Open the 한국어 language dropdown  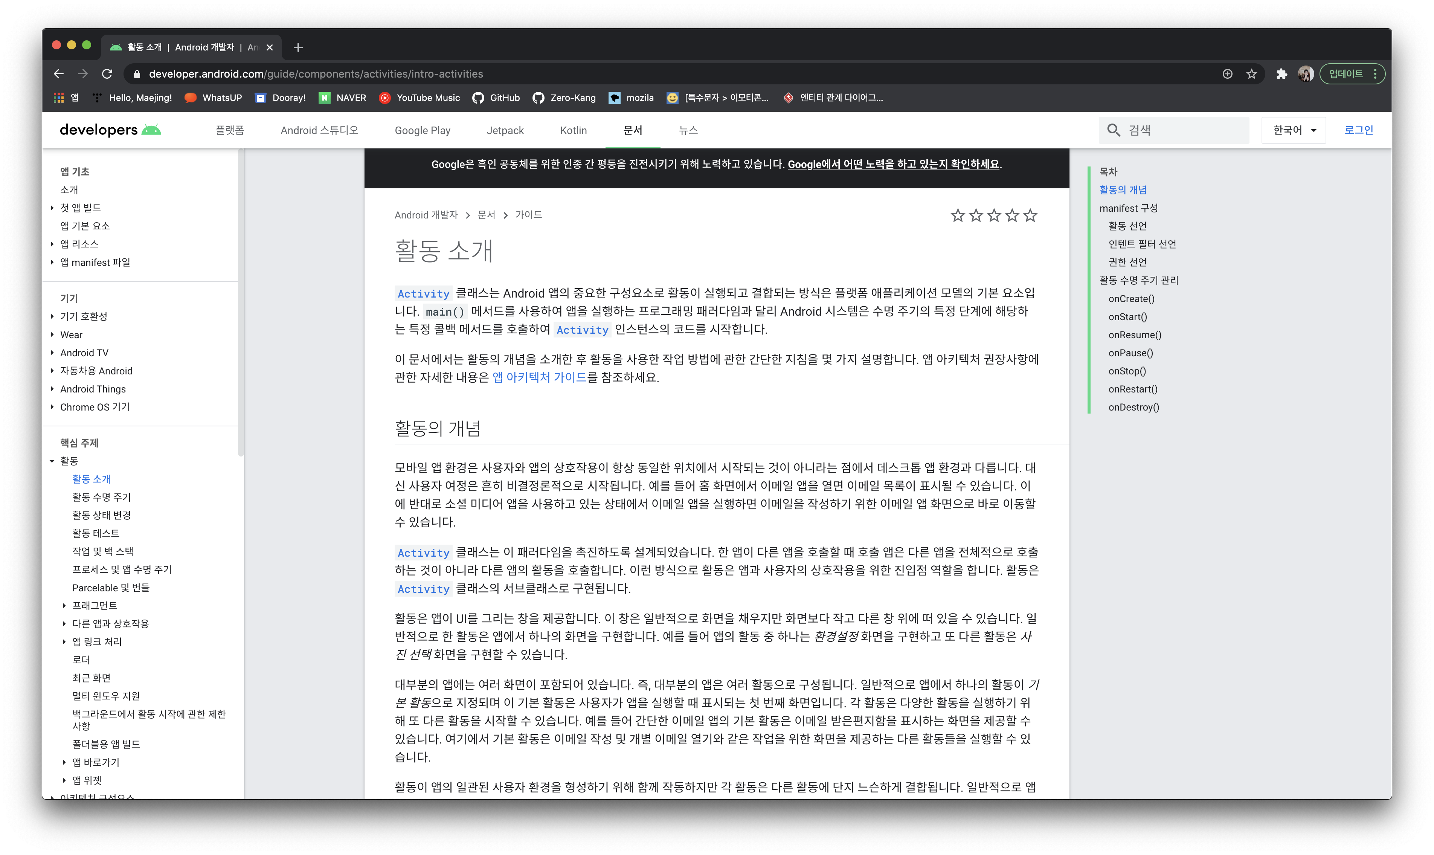1294,130
